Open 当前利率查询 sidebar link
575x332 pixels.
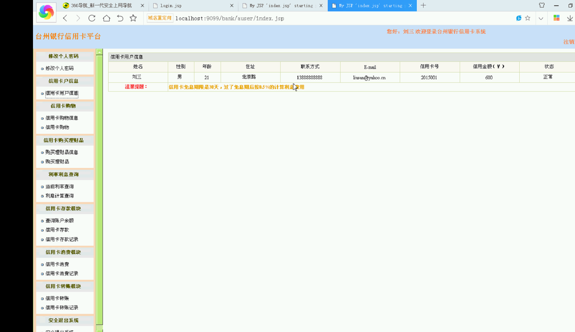pos(60,186)
